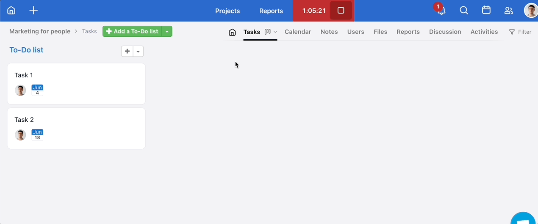The height and width of the screenshot is (224, 538).
Task: Open the search magnifier icon
Action: pyautogui.click(x=464, y=11)
